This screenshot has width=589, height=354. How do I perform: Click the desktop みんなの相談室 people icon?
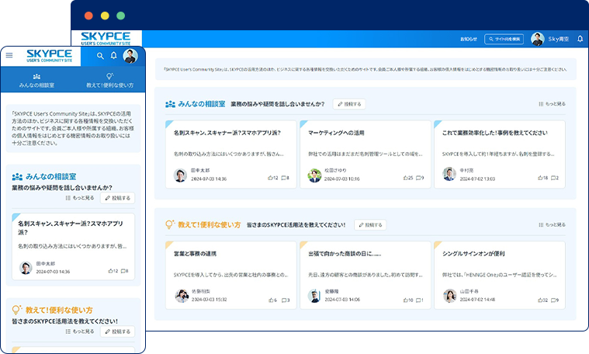point(170,104)
